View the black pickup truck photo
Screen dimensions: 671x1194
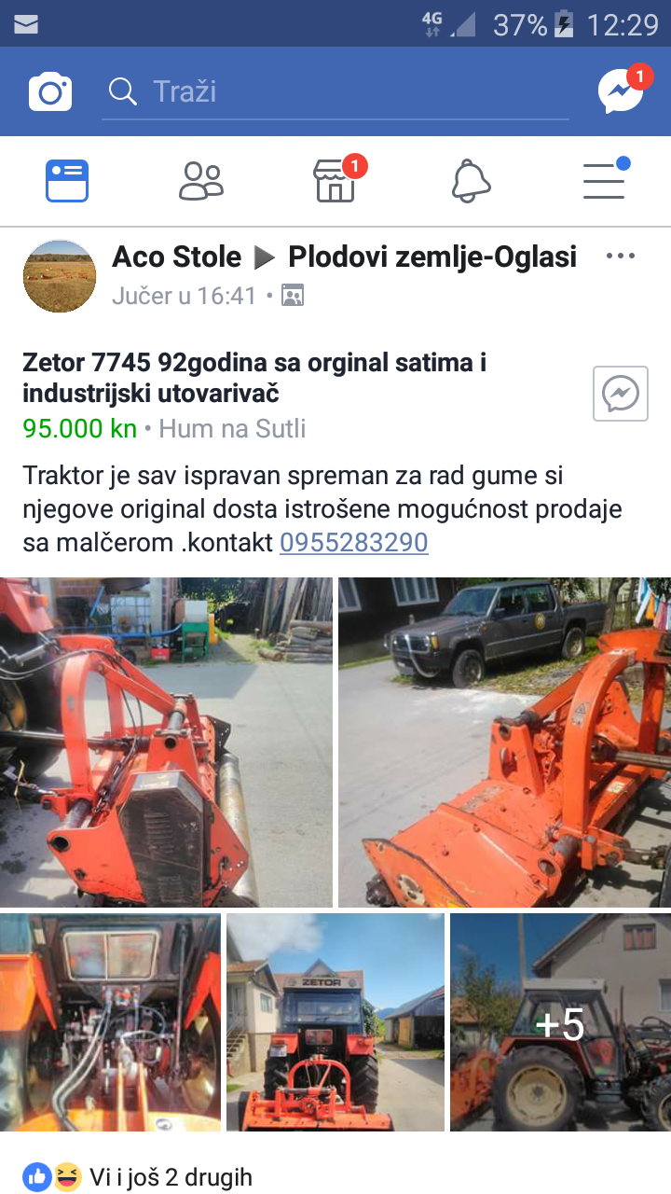[504, 742]
